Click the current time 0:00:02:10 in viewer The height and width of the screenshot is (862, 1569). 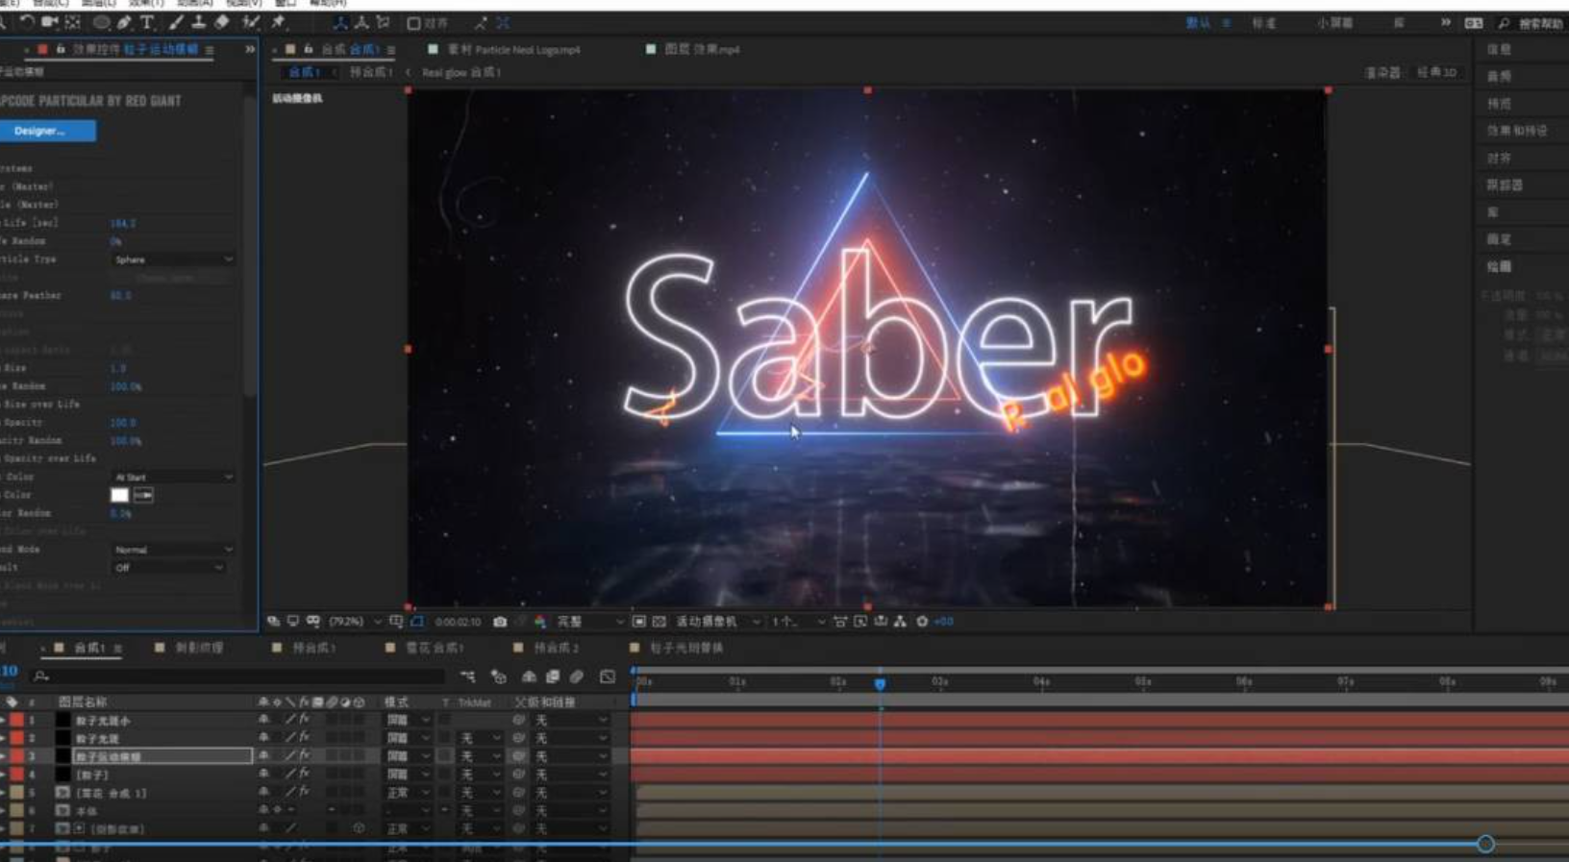pos(458,622)
